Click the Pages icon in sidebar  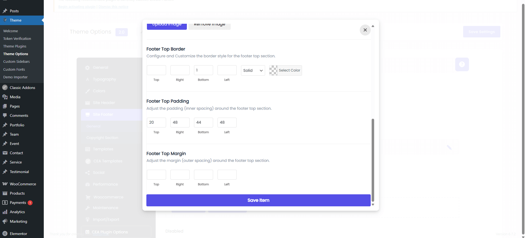(5, 106)
